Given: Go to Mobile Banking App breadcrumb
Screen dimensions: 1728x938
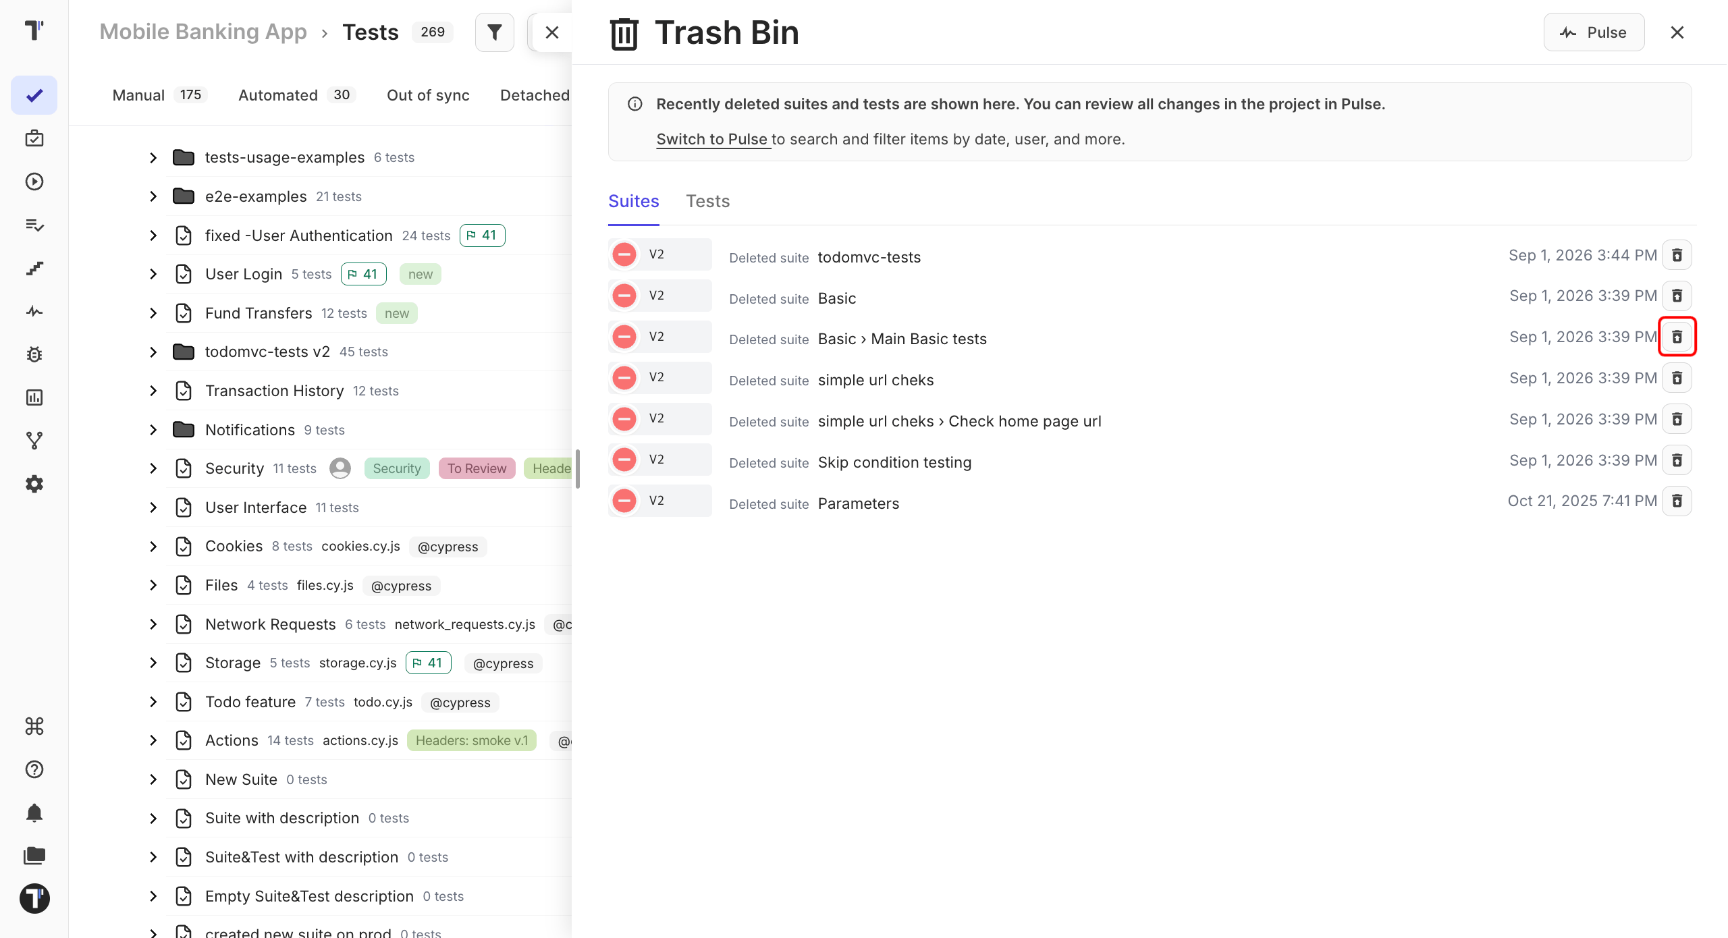Looking at the screenshot, I should pos(203,32).
